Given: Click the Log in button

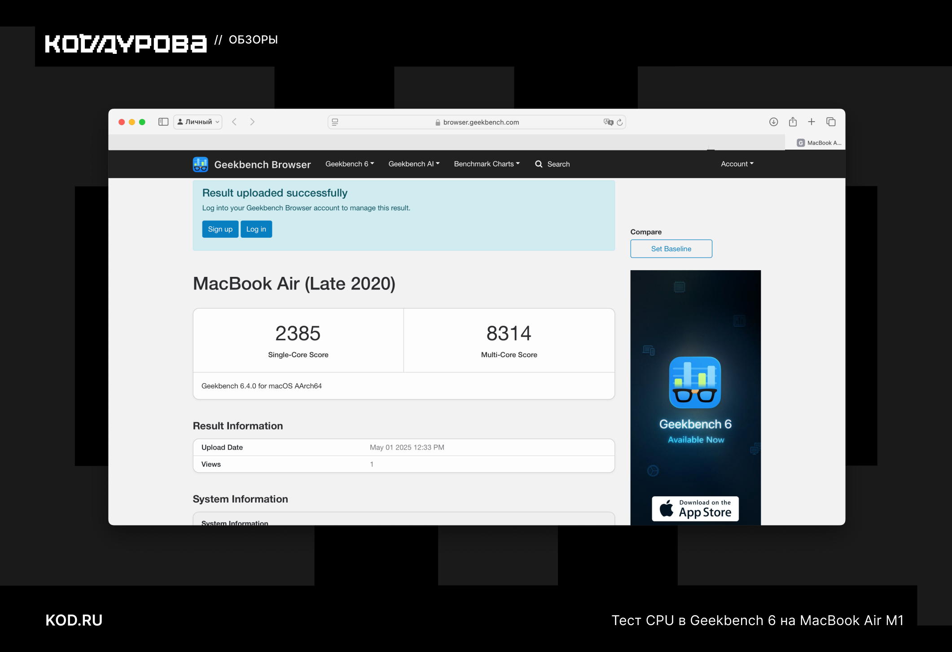Looking at the screenshot, I should 256,229.
